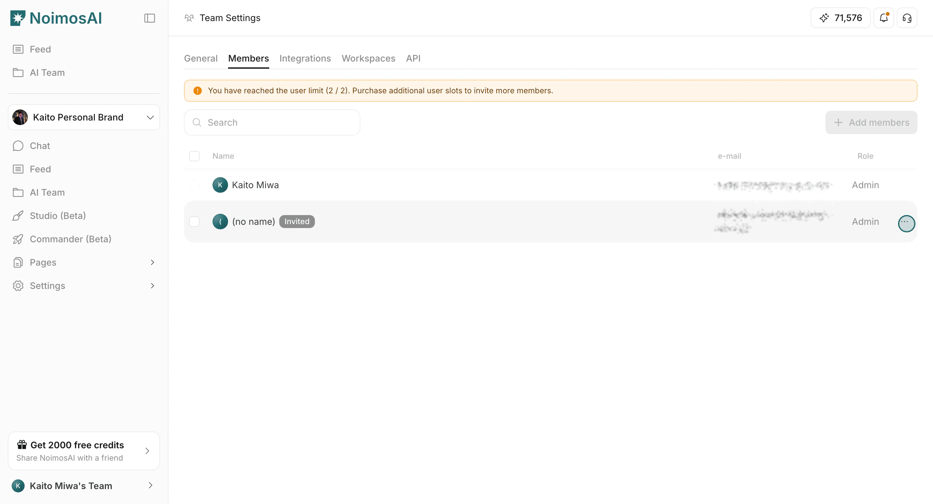Switch to the Integrations tab
933x504 pixels.
[305, 58]
